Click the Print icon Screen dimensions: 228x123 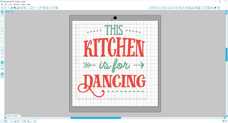pos(18,8)
